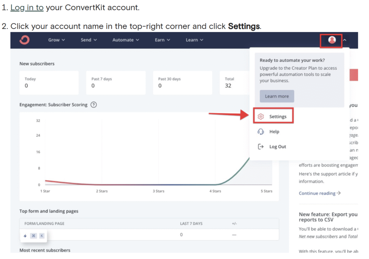Click 'Ready to automate your work?' heading

point(292,60)
